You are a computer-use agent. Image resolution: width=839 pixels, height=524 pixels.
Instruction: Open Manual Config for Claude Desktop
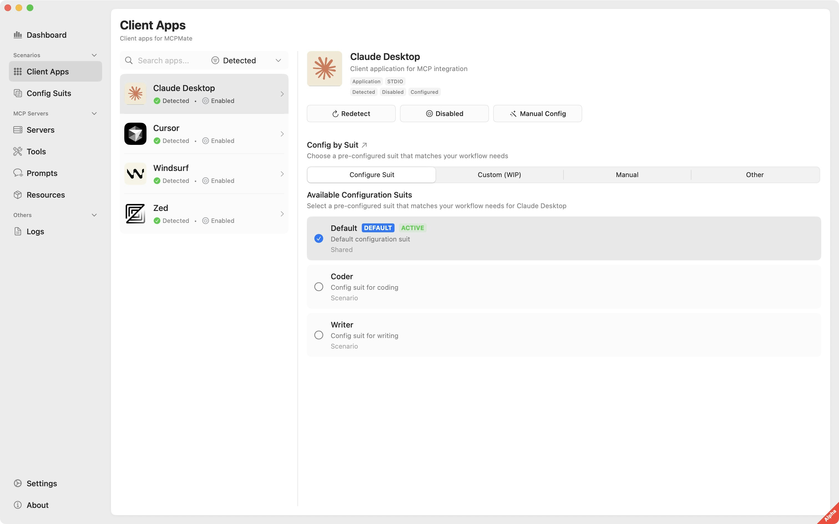(537, 113)
